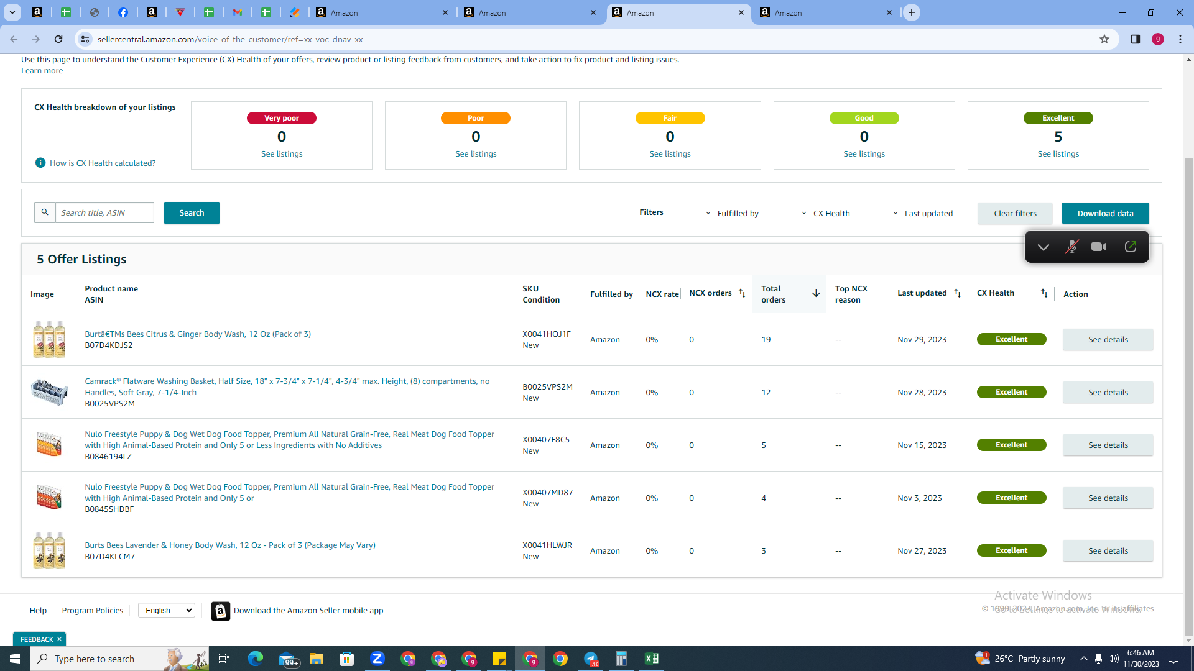Image resolution: width=1194 pixels, height=671 pixels.
Task: Click the taskbar volume icon
Action: click(x=1114, y=659)
